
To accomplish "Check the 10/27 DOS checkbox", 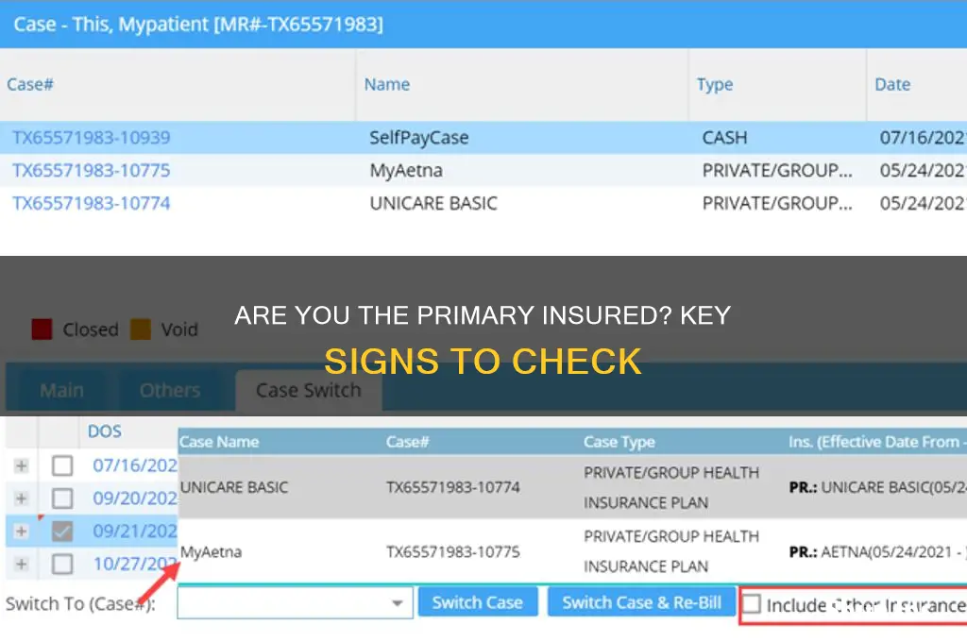I will (x=62, y=564).
